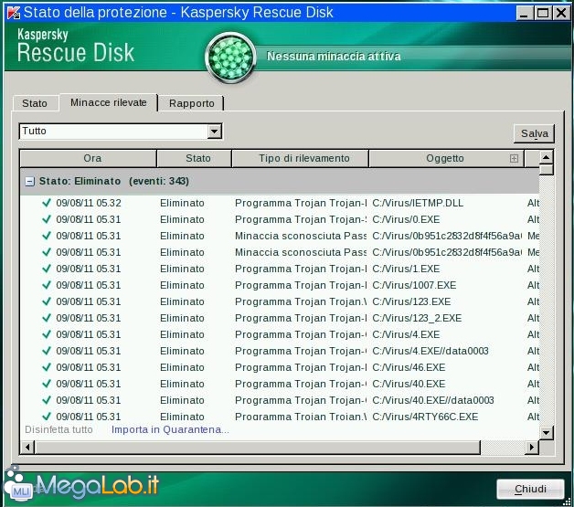Open the Rapporto tab
This screenshot has height=507, width=574.
pos(191,103)
